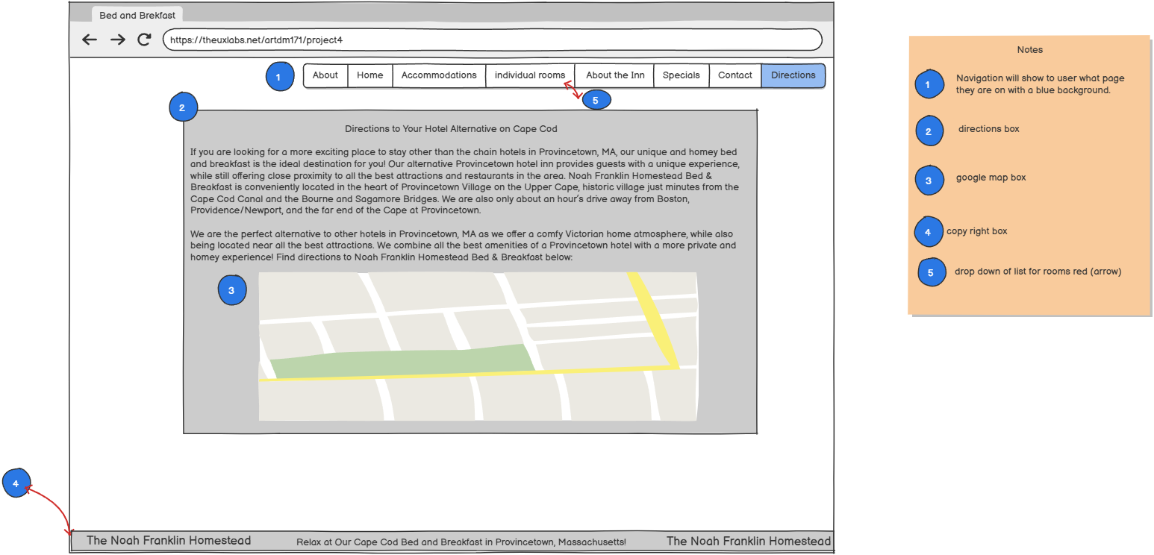1154x555 pixels.
Task: Select the Directions navigation tab
Action: 793,75
